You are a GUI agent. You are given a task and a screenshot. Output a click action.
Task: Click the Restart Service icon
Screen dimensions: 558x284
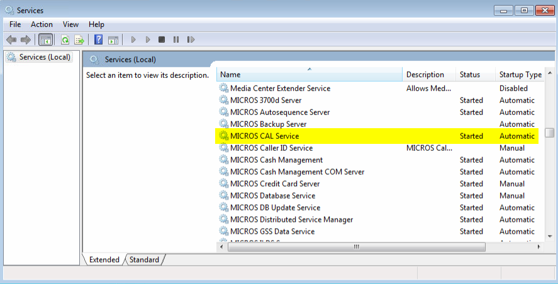pos(191,40)
